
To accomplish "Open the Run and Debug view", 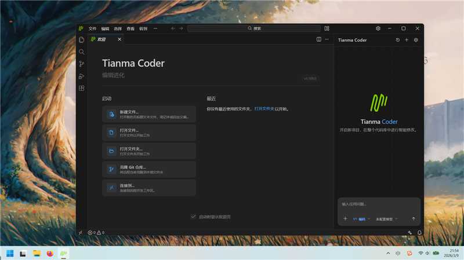I will pyautogui.click(x=82, y=76).
